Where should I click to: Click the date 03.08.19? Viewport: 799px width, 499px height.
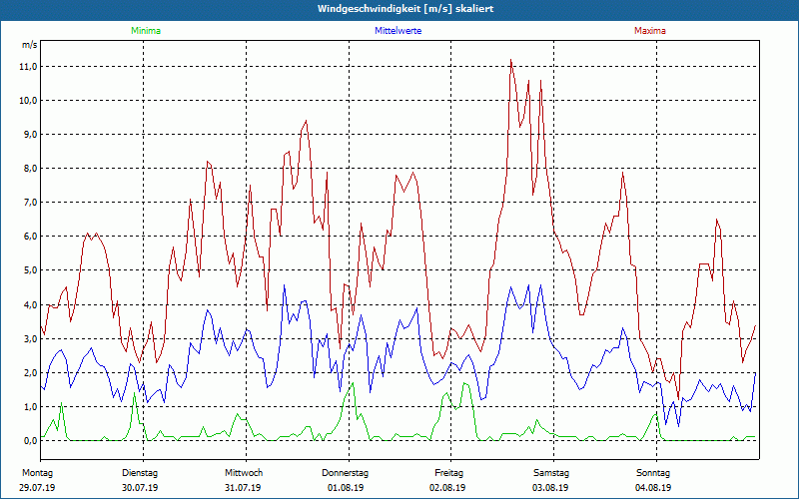click(550, 488)
